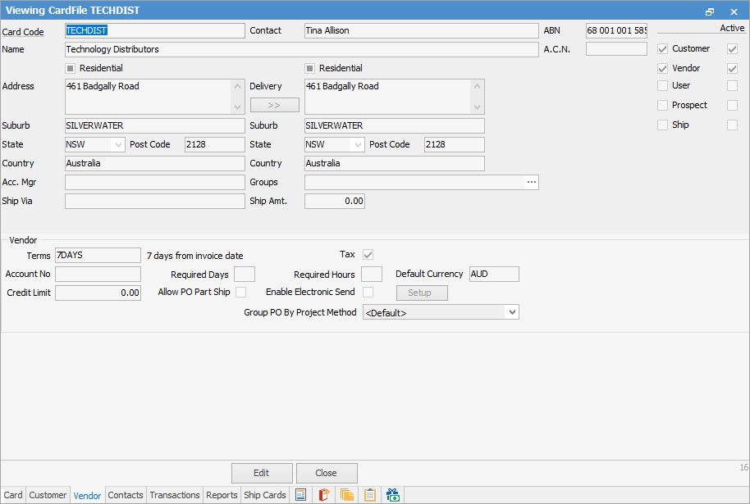Viewport: 750px width, 504px height.
Task: Click the stacked orange documents icon
Action: tap(347, 495)
